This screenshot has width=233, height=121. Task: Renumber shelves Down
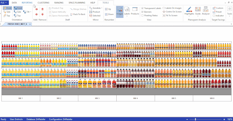click(x=109, y=14)
